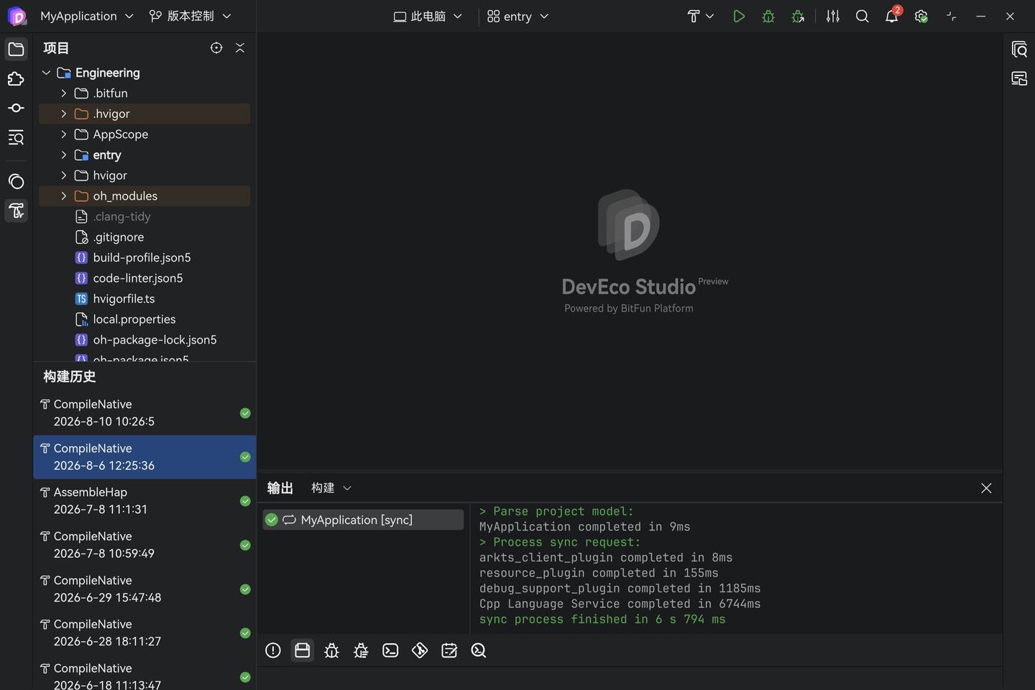The image size is (1035, 690).
Task: Click the log notes icon in bottom bar
Action: [449, 650]
